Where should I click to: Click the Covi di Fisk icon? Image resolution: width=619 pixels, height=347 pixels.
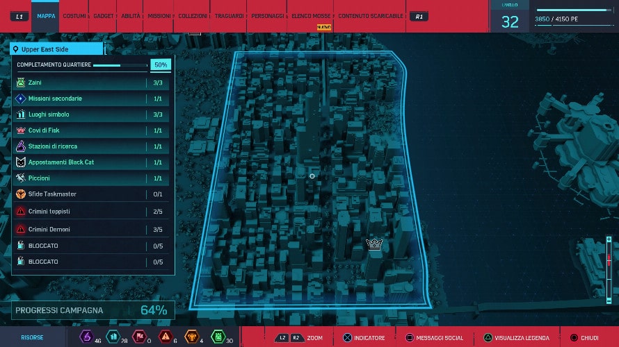(x=21, y=130)
